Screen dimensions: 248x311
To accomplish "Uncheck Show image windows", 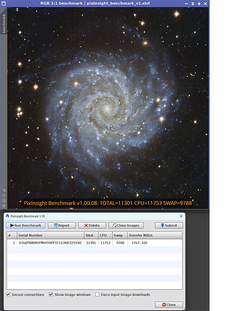I will 51,294.
